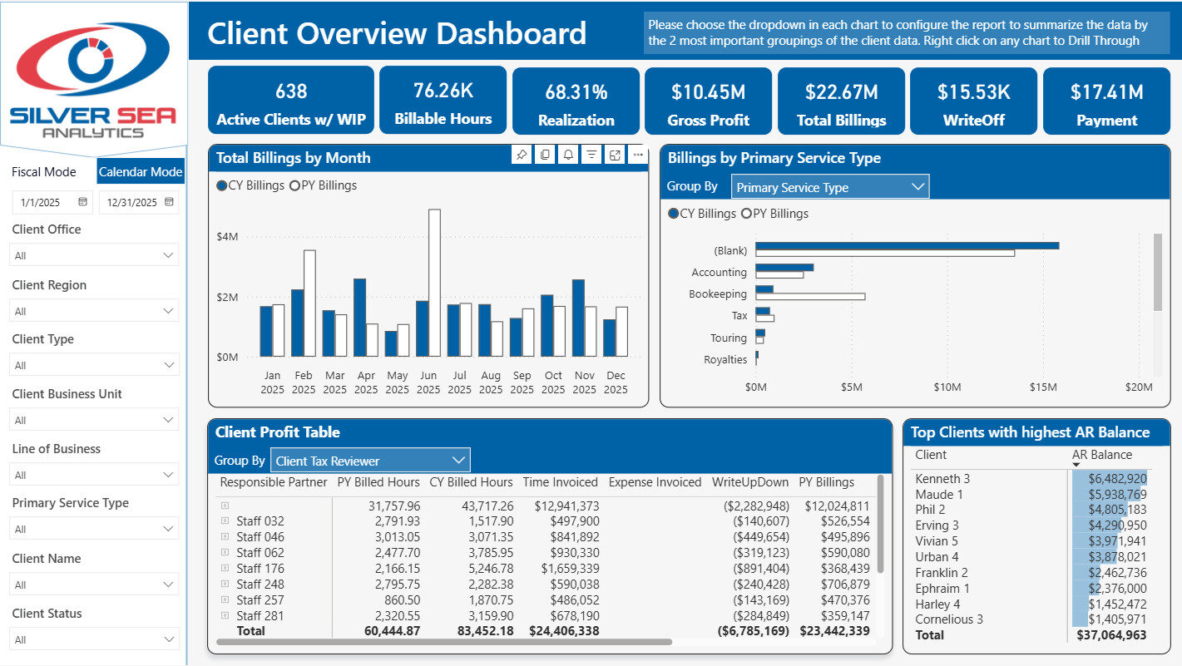Image resolution: width=1182 pixels, height=666 pixels.
Task: Copy the Total Billings visual as image
Action: tap(545, 155)
